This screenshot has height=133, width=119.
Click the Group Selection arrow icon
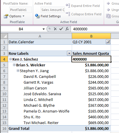click(108, 3)
